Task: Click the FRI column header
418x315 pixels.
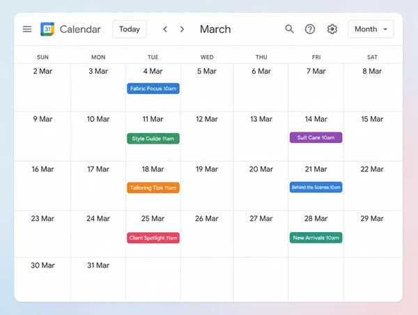Action: point(316,57)
